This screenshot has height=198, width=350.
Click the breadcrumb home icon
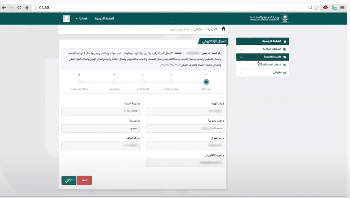224,29
